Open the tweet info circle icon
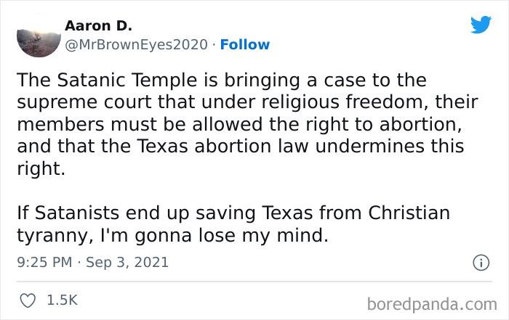The width and height of the screenshot is (509, 320). [479, 262]
